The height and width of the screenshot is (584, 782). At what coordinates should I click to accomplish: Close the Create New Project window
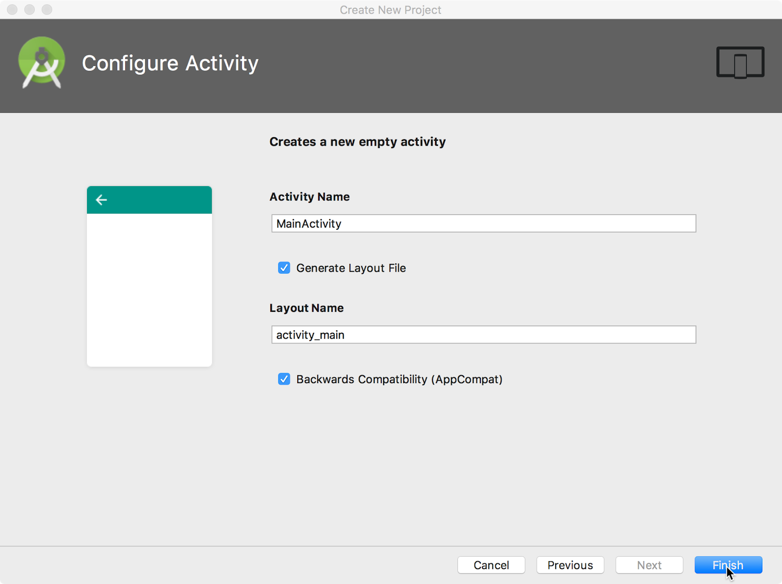(x=12, y=9)
